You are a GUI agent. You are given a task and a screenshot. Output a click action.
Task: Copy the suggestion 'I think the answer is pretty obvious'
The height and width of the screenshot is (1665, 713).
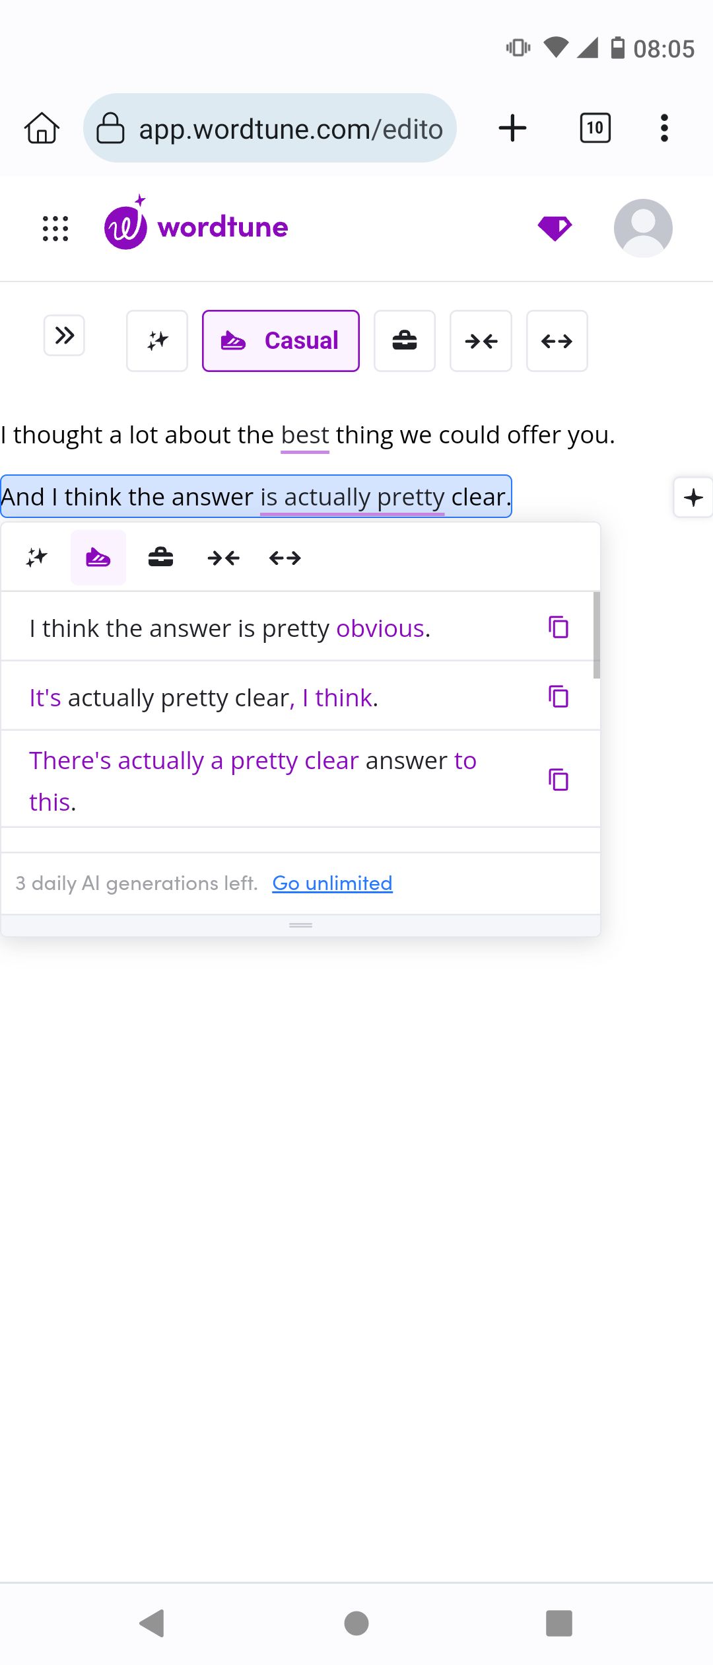click(559, 628)
